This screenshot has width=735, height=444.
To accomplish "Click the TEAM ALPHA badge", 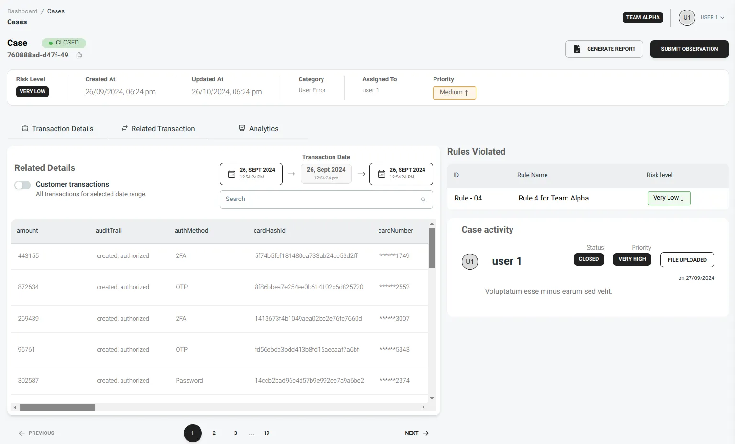I will 643,18.
